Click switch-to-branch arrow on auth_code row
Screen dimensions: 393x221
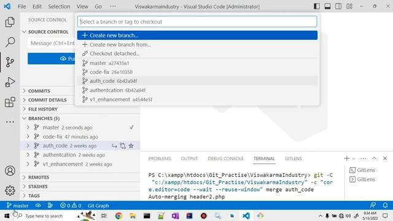[114, 146]
